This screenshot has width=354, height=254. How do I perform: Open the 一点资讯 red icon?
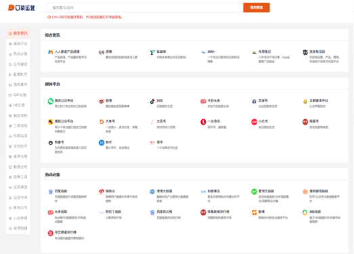[203, 122]
